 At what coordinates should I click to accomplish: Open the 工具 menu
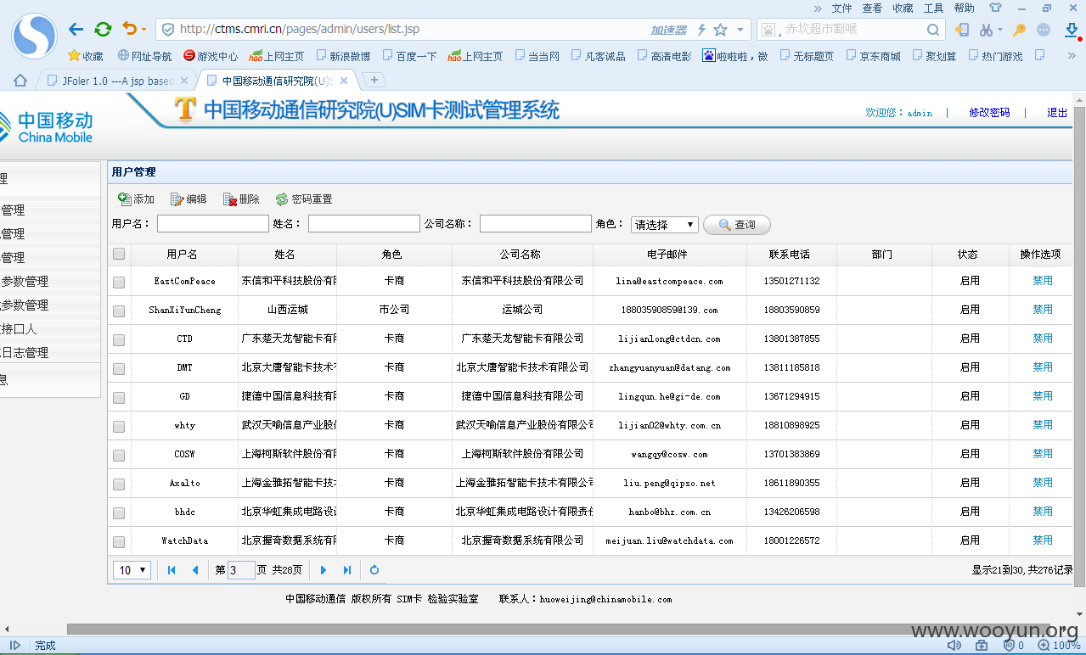(x=933, y=8)
